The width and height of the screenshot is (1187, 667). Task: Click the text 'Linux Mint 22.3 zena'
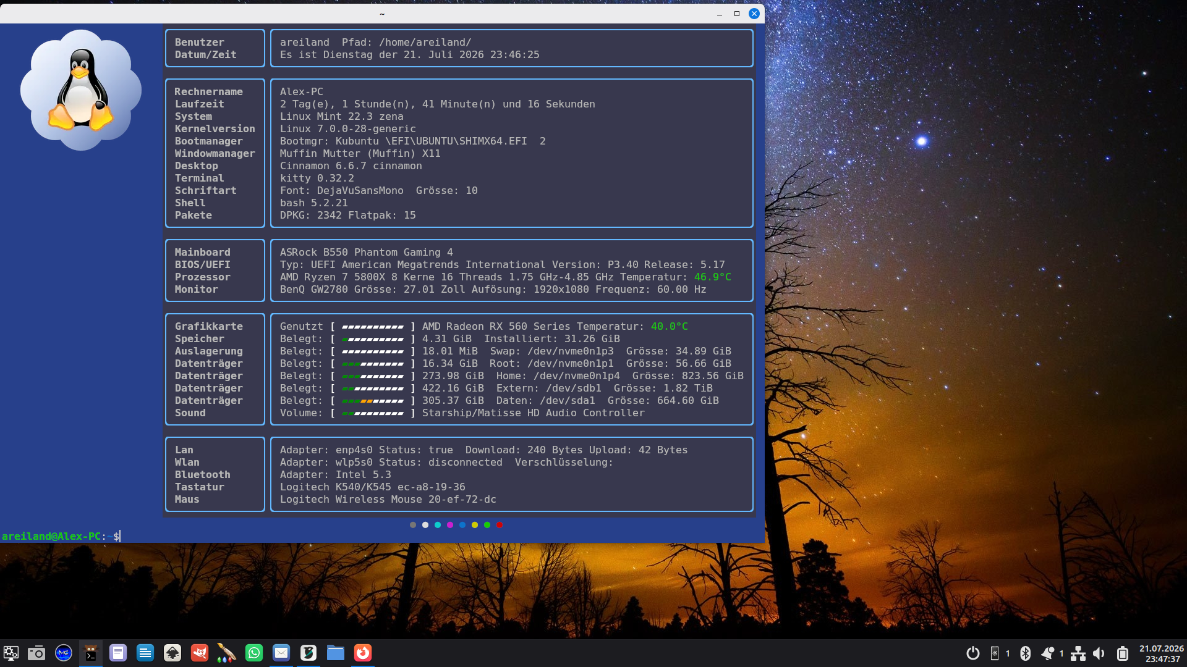(341, 117)
